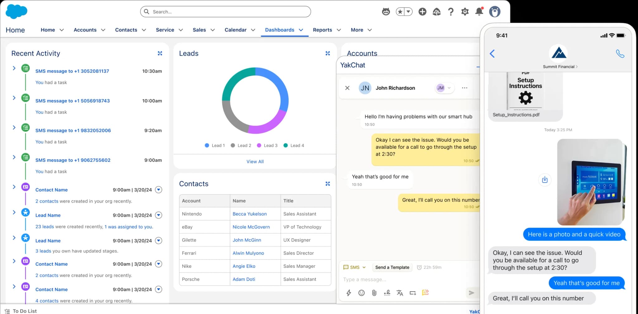638x314 pixels.
Task: Click the Lead 3 purple legend swatch
Action: click(259, 145)
